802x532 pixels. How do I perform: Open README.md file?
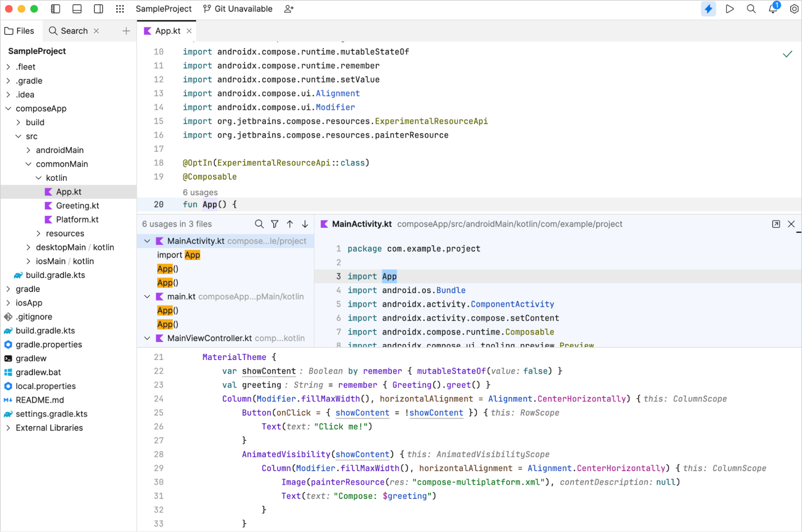point(40,400)
